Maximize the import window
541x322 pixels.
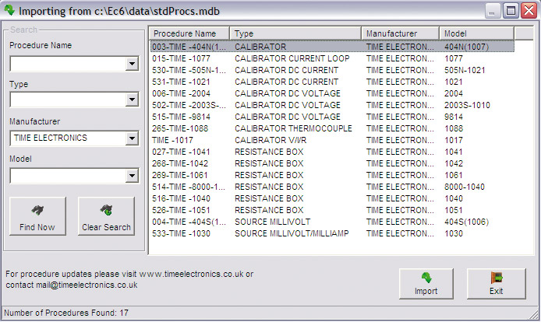(511, 11)
